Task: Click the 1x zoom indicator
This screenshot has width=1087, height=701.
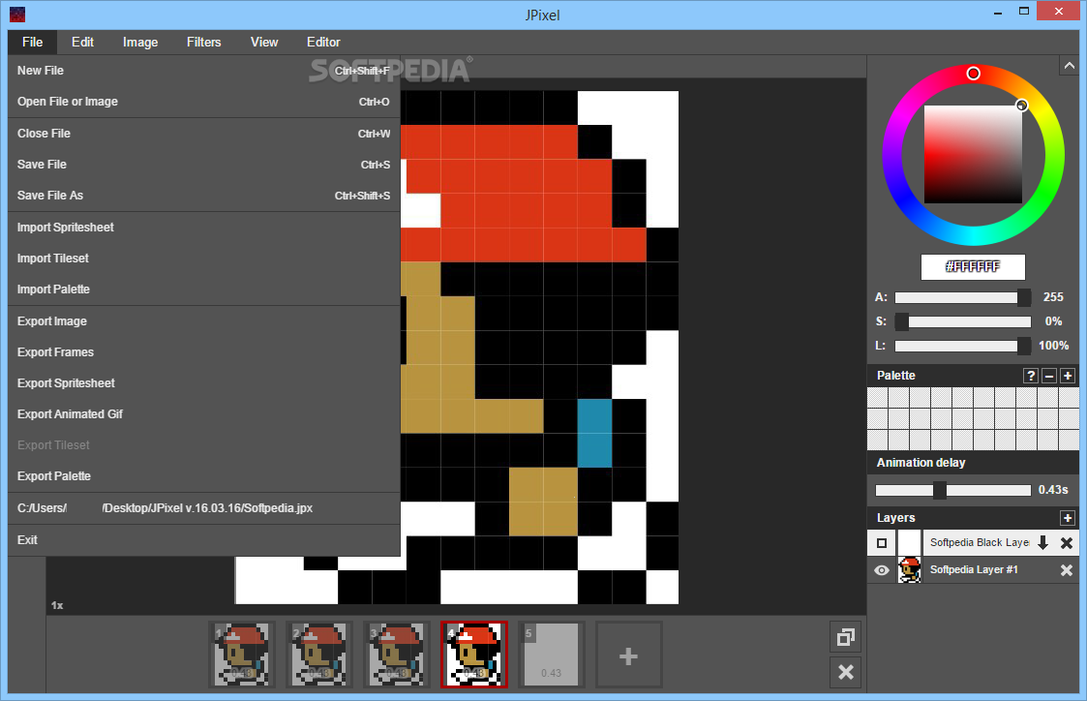Action: coord(57,606)
